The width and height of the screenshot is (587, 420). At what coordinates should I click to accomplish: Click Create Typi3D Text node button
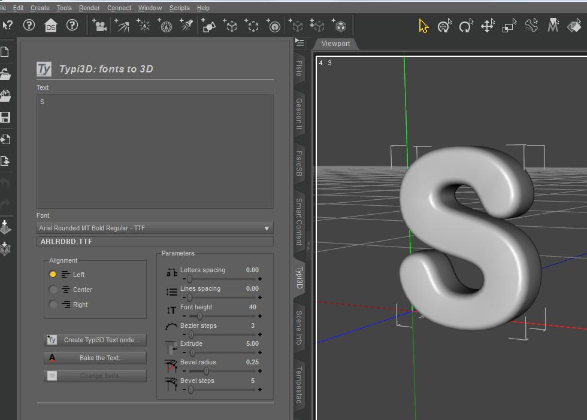[95, 340]
